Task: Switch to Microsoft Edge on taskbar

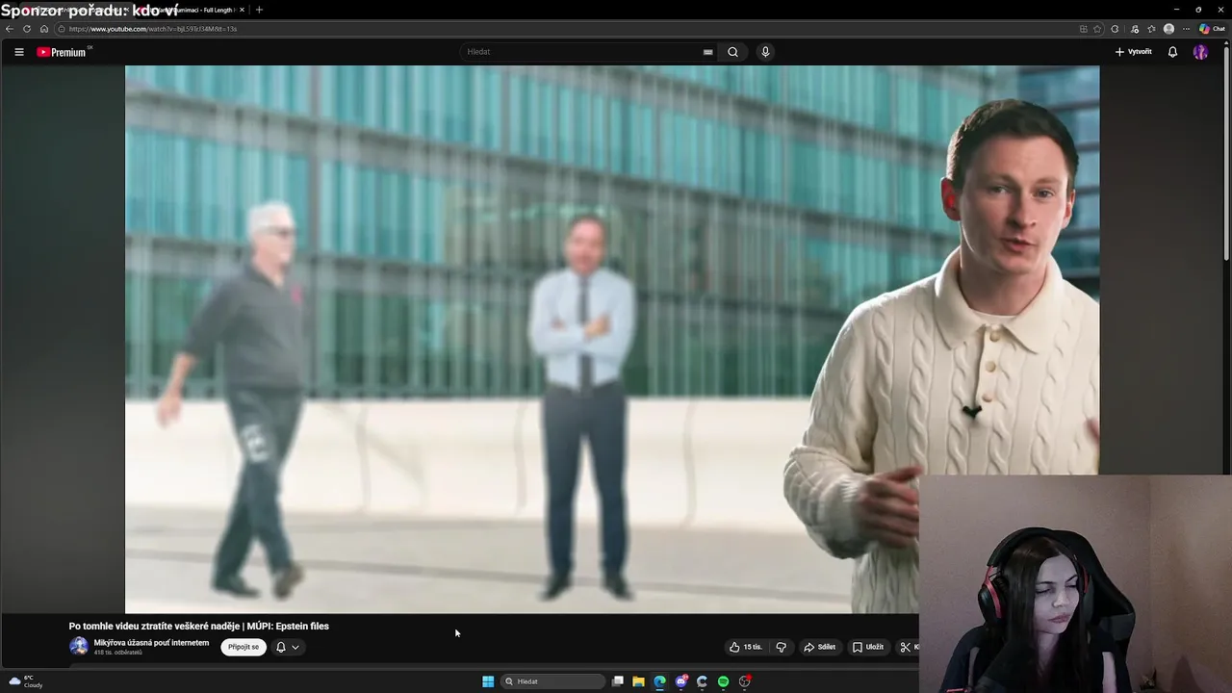Action: [x=659, y=681]
